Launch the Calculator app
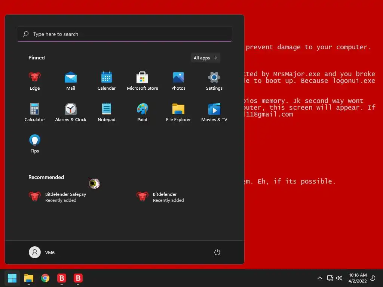383x287 pixels. click(x=35, y=112)
